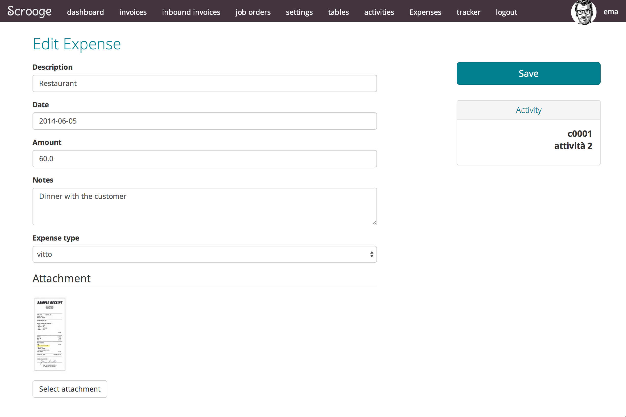
Task: Click the Select attachment button
Action: [70, 389]
